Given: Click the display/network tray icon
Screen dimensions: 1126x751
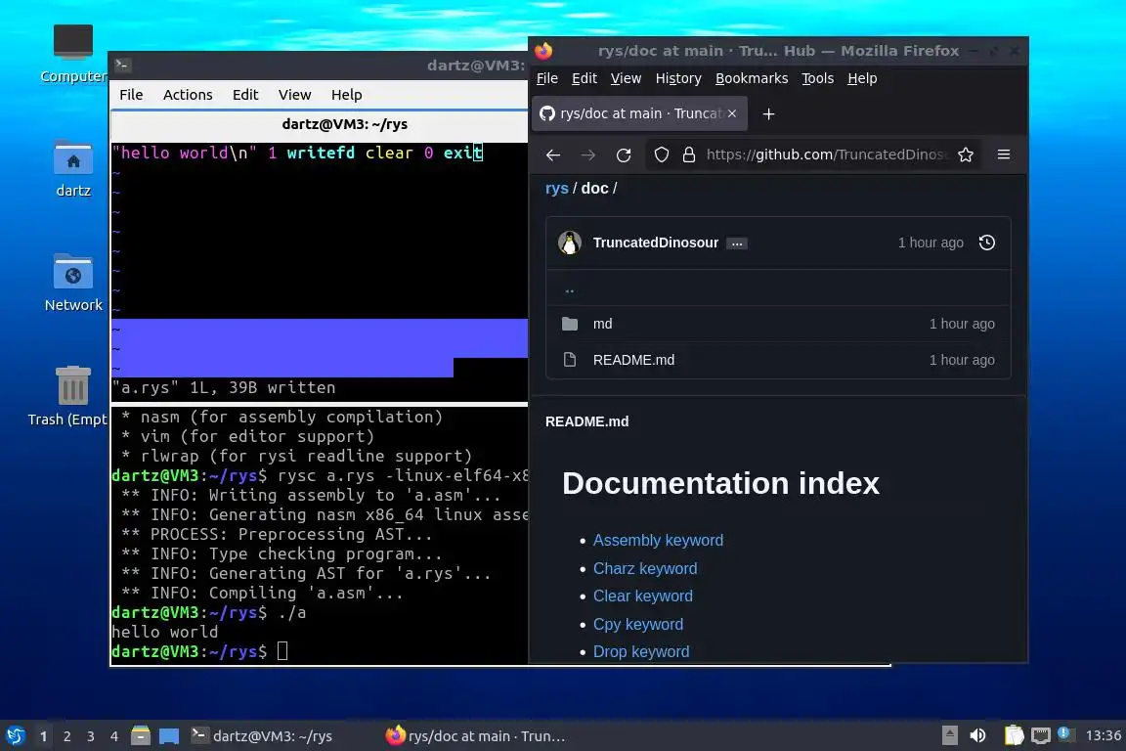Looking at the screenshot, I should click(x=1041, y=736).
